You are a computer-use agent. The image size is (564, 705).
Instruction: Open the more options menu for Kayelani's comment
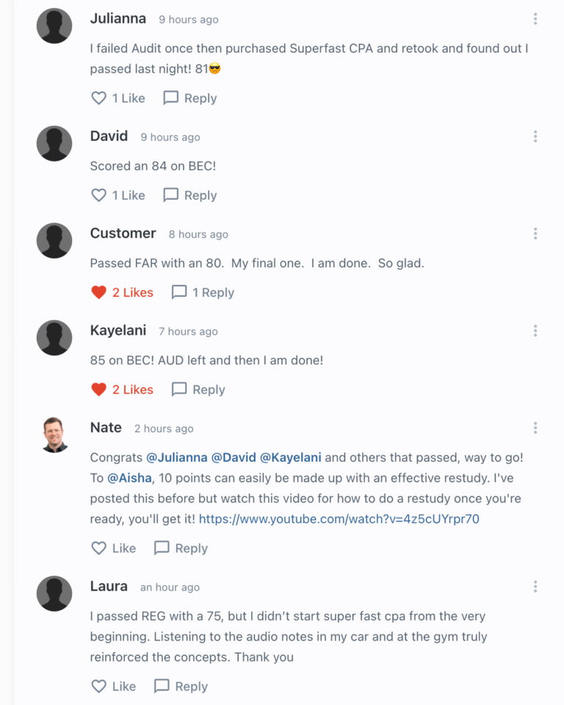535,331
